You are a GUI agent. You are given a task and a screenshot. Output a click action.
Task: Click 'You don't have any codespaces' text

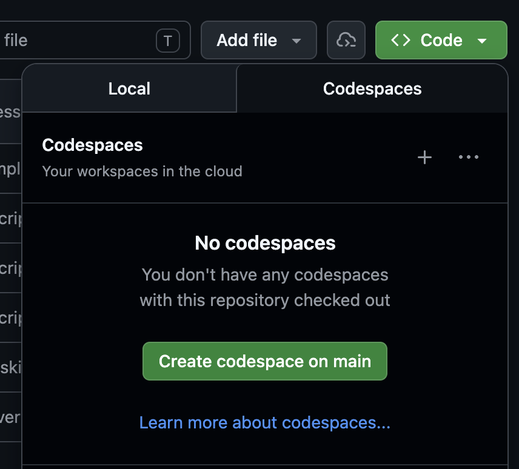point(265,275)
